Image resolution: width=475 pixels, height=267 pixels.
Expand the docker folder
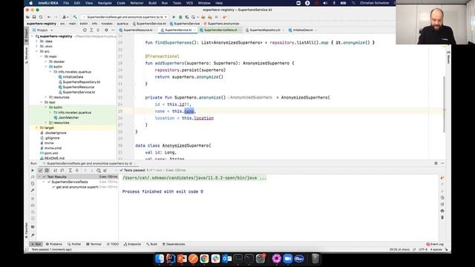46,62
